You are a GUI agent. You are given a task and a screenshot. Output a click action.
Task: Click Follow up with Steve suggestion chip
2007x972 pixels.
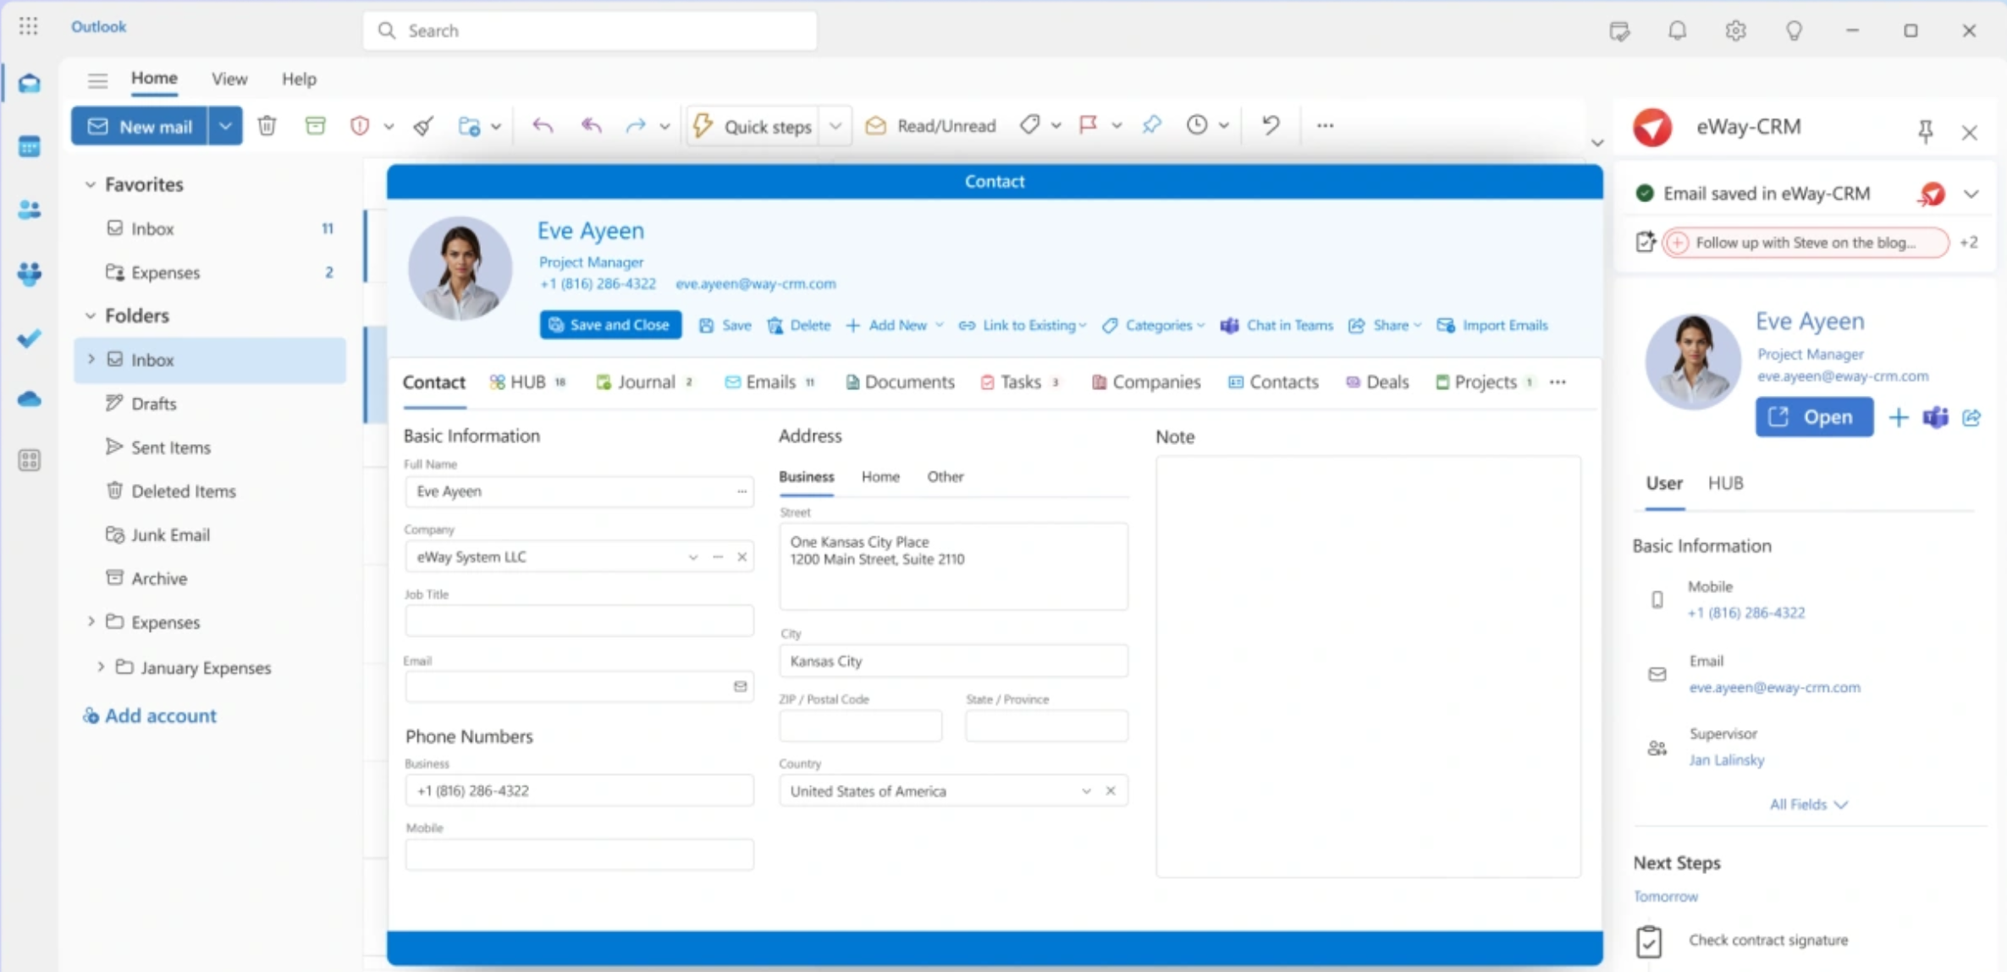click(x=1805, y=243)
